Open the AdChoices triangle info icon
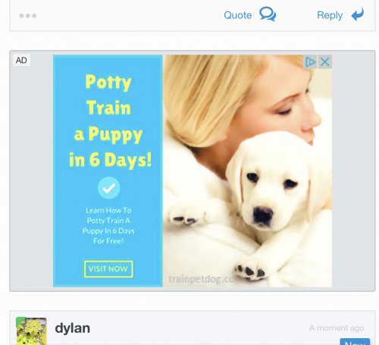This screenshot has width=379, height=345. (x=310, y=61)
